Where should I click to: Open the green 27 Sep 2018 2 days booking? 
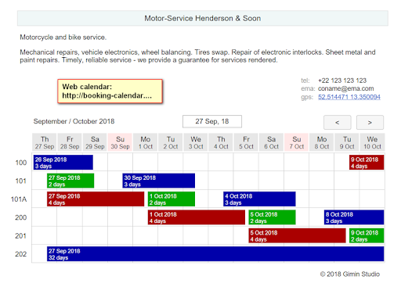(x=70, y=181)
